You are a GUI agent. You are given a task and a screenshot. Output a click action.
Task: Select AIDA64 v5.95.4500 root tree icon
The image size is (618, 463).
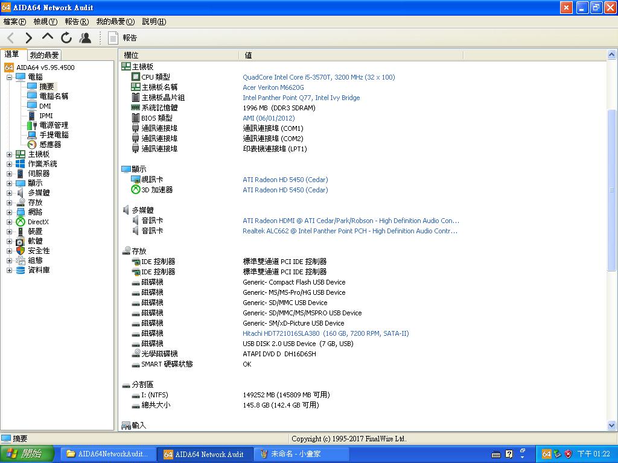(9, 68)
